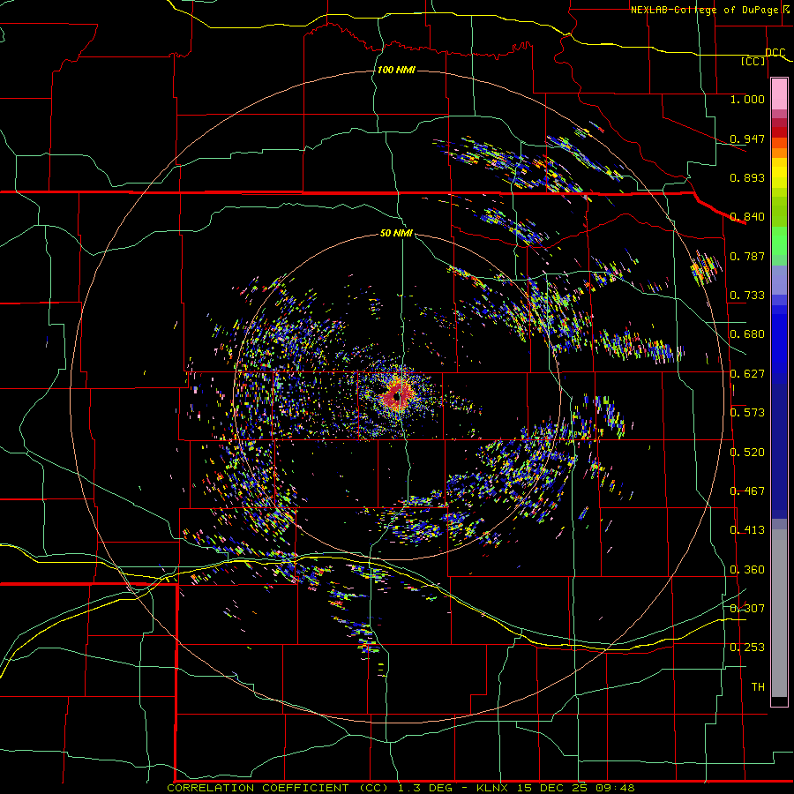
Task: Click the 0.893 color scale value
Action: click(x=747, y=177)
